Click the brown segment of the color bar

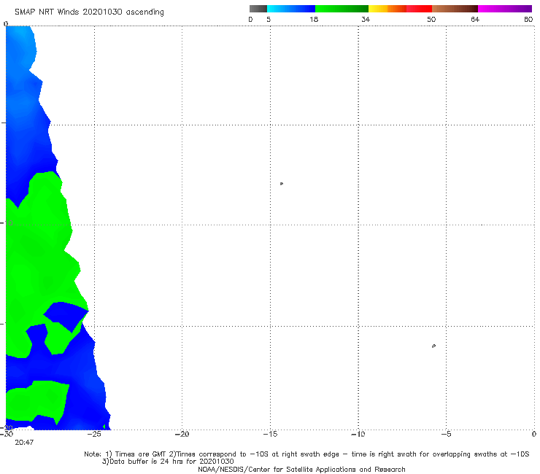tap(455, 9)
